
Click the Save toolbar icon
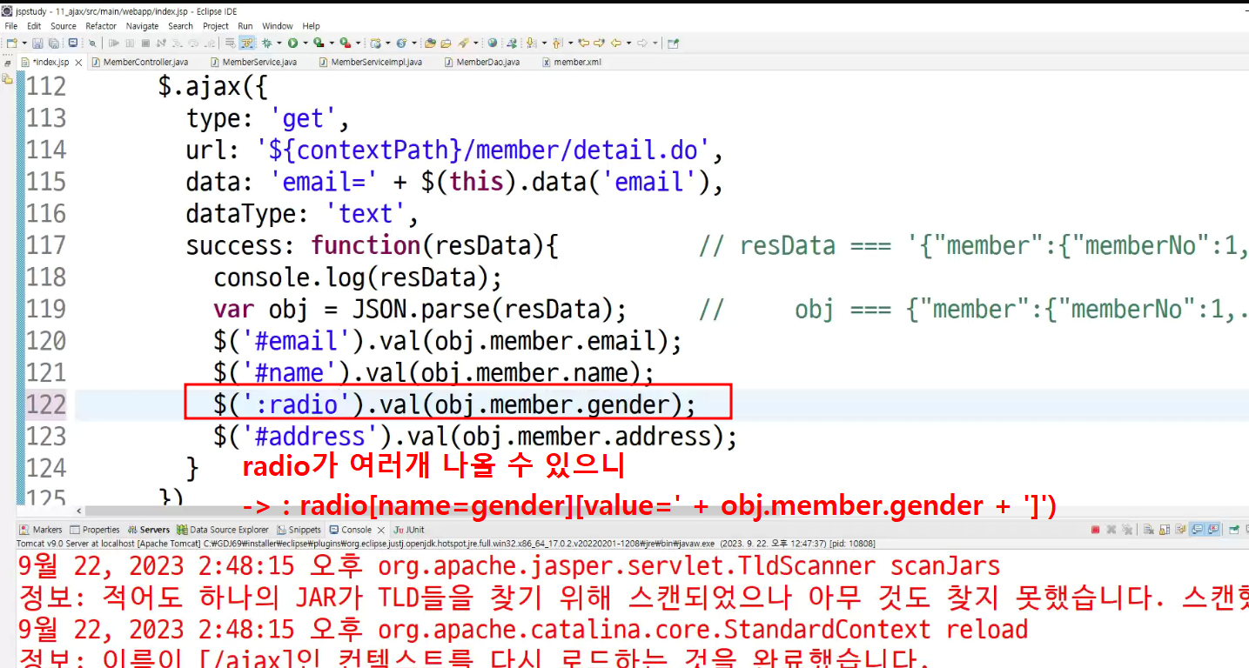[x=37, y=43]
